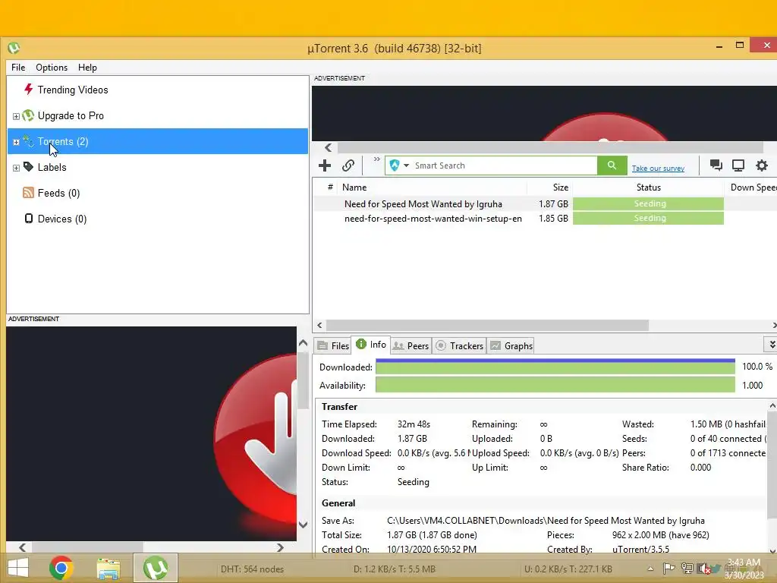Expand the Torrents tree node
Viewport: 777px width, 583px height.
[x=16, y=142]
